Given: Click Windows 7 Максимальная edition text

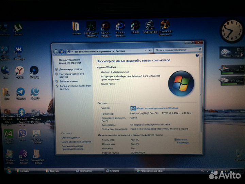Looking at the screenshot, I should (x=115, y=72).
